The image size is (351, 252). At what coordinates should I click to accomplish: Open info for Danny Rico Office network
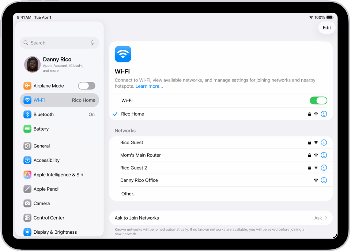[324, 180]
